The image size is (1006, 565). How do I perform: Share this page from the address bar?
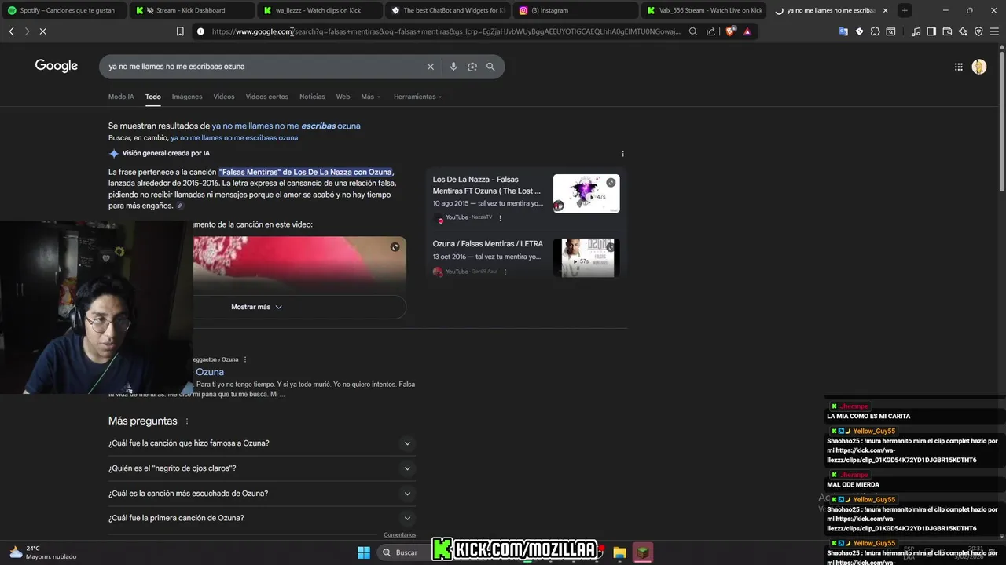coord(710,31)
